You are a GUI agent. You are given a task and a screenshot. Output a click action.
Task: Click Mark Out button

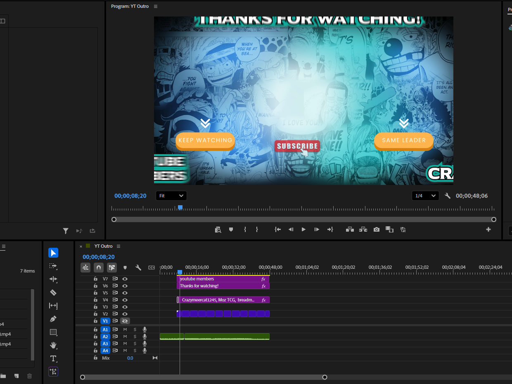[x=257, y=230]
